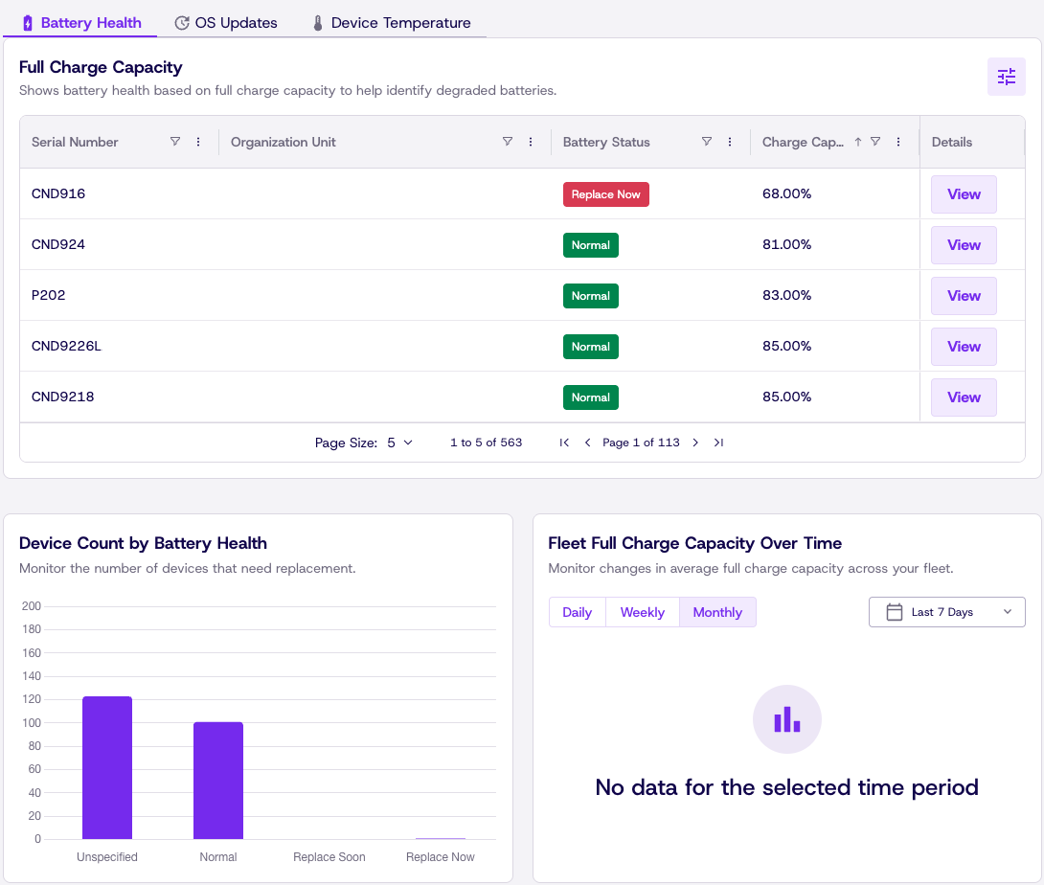Switch to the OS Updates tab
The width and height of the screenshot is (1044, 885).
(x=226, y=23)
